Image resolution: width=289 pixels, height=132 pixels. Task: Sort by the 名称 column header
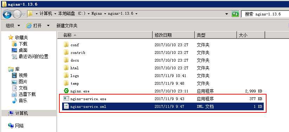(x=105, y=35)
